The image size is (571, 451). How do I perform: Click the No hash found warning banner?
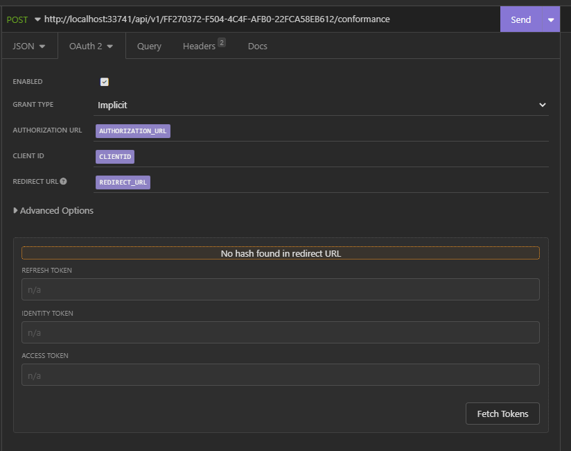click(x=280, y=253)
